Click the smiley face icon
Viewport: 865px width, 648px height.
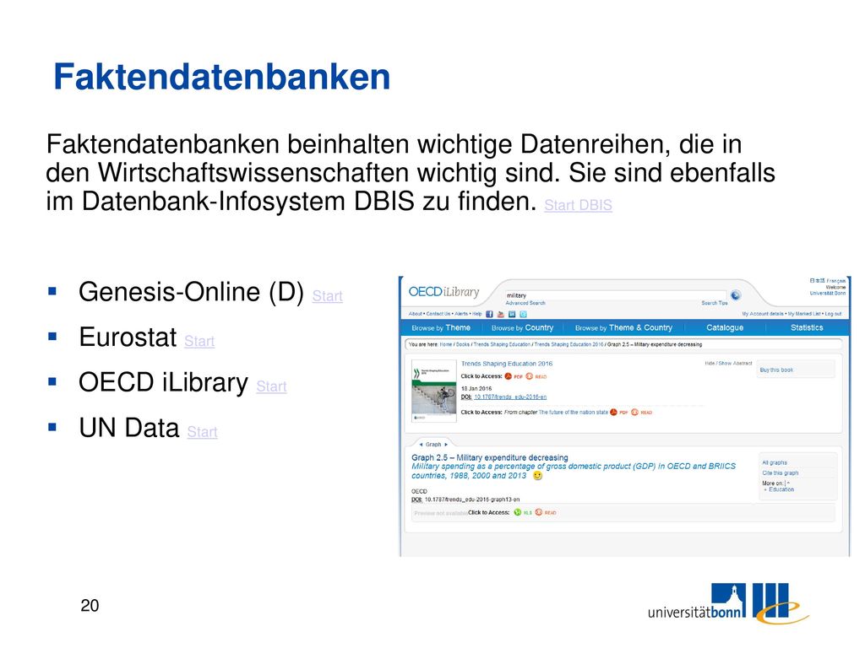(537, 476)
